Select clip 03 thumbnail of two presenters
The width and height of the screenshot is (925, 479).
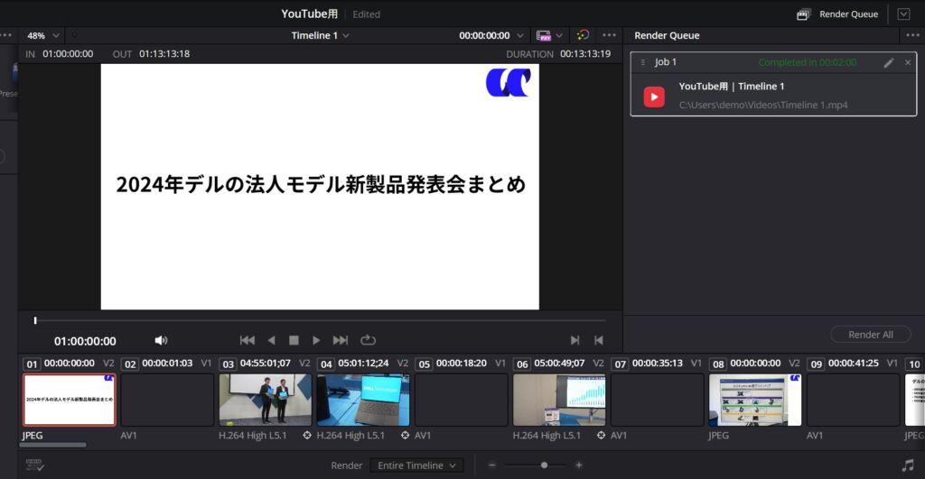(x=265, y=400)
